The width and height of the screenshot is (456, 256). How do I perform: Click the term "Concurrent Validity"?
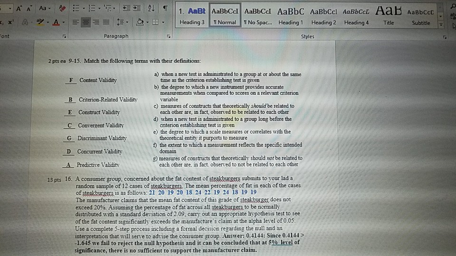[x=99, y=152]
